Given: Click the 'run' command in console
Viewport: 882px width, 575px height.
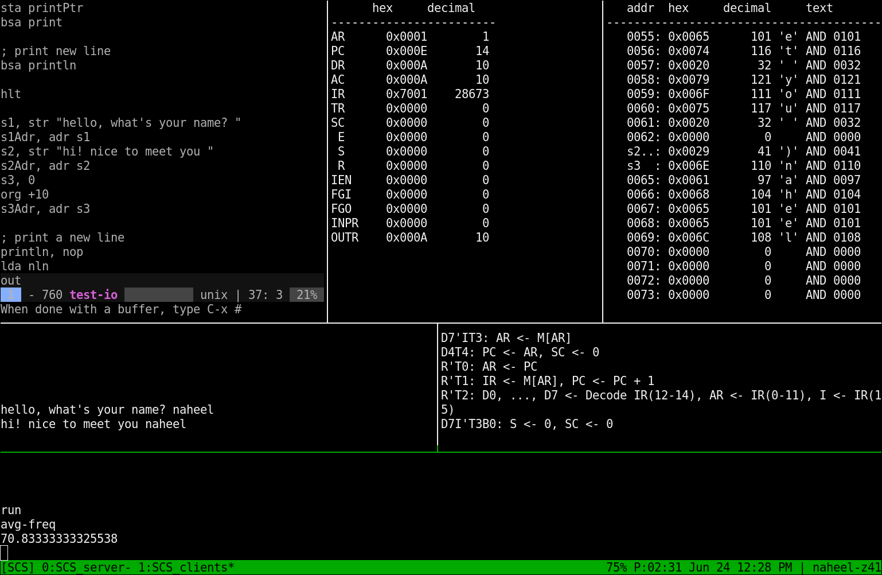Looking at the screenshot, I should coord(11,510).
